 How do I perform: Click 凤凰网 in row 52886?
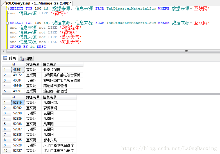tap(59, 135)
